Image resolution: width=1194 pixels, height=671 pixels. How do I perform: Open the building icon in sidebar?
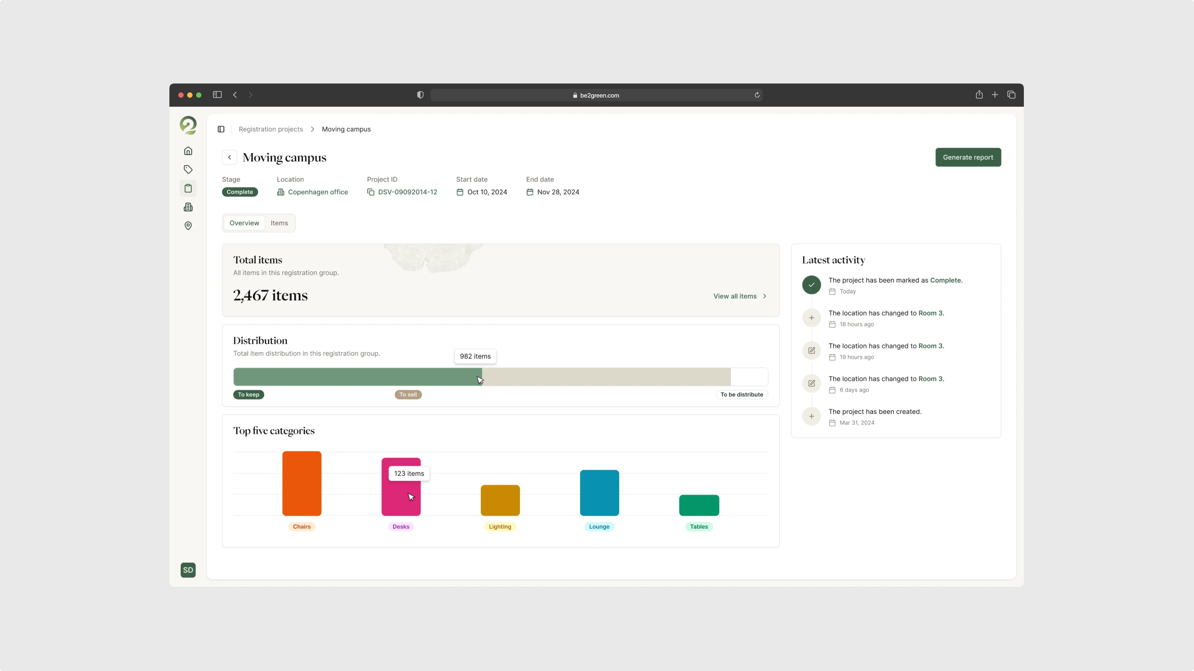click(x=188, y=207)
